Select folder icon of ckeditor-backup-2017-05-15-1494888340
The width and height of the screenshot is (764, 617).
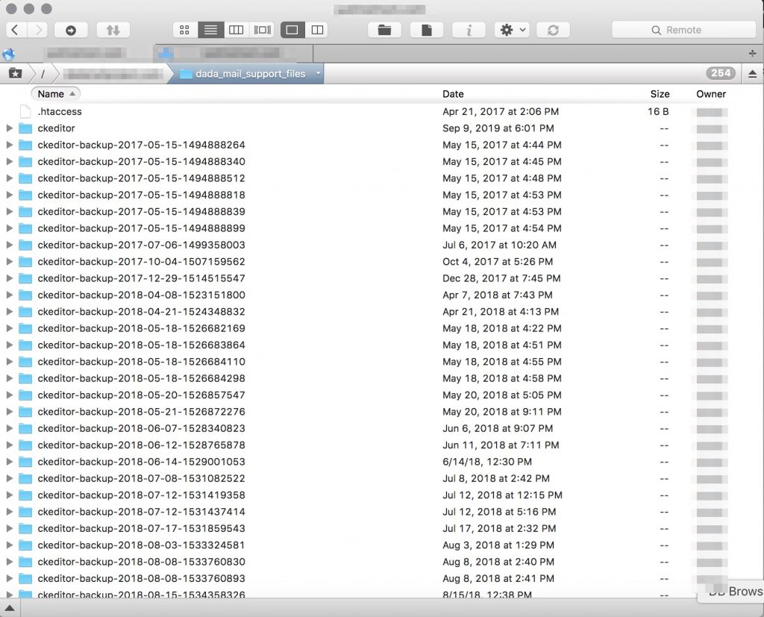25,162
